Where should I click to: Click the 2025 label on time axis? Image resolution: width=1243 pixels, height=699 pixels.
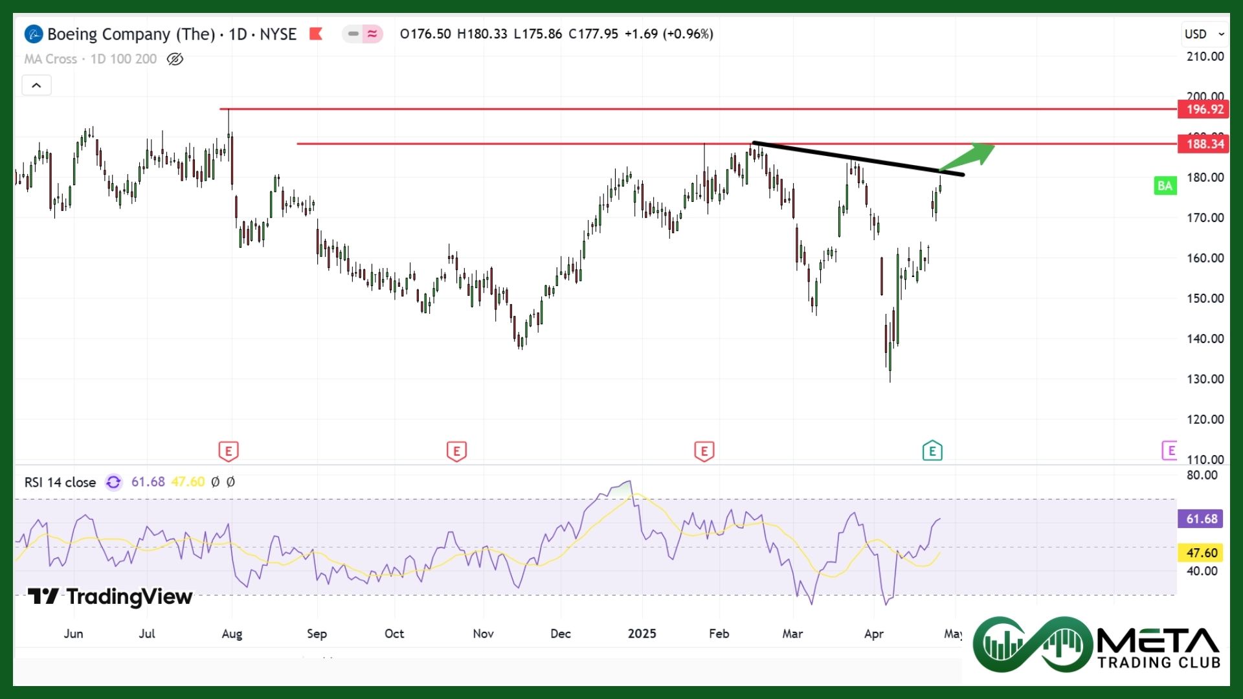642,634
